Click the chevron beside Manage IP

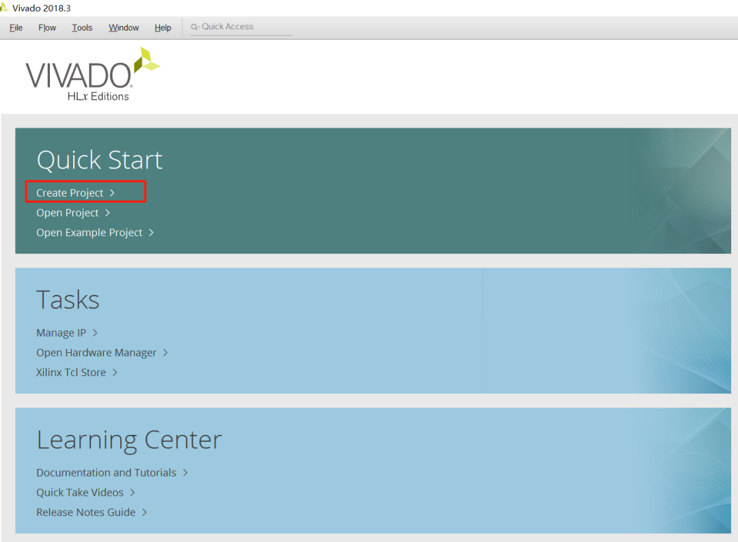click(x=95, y=333)
